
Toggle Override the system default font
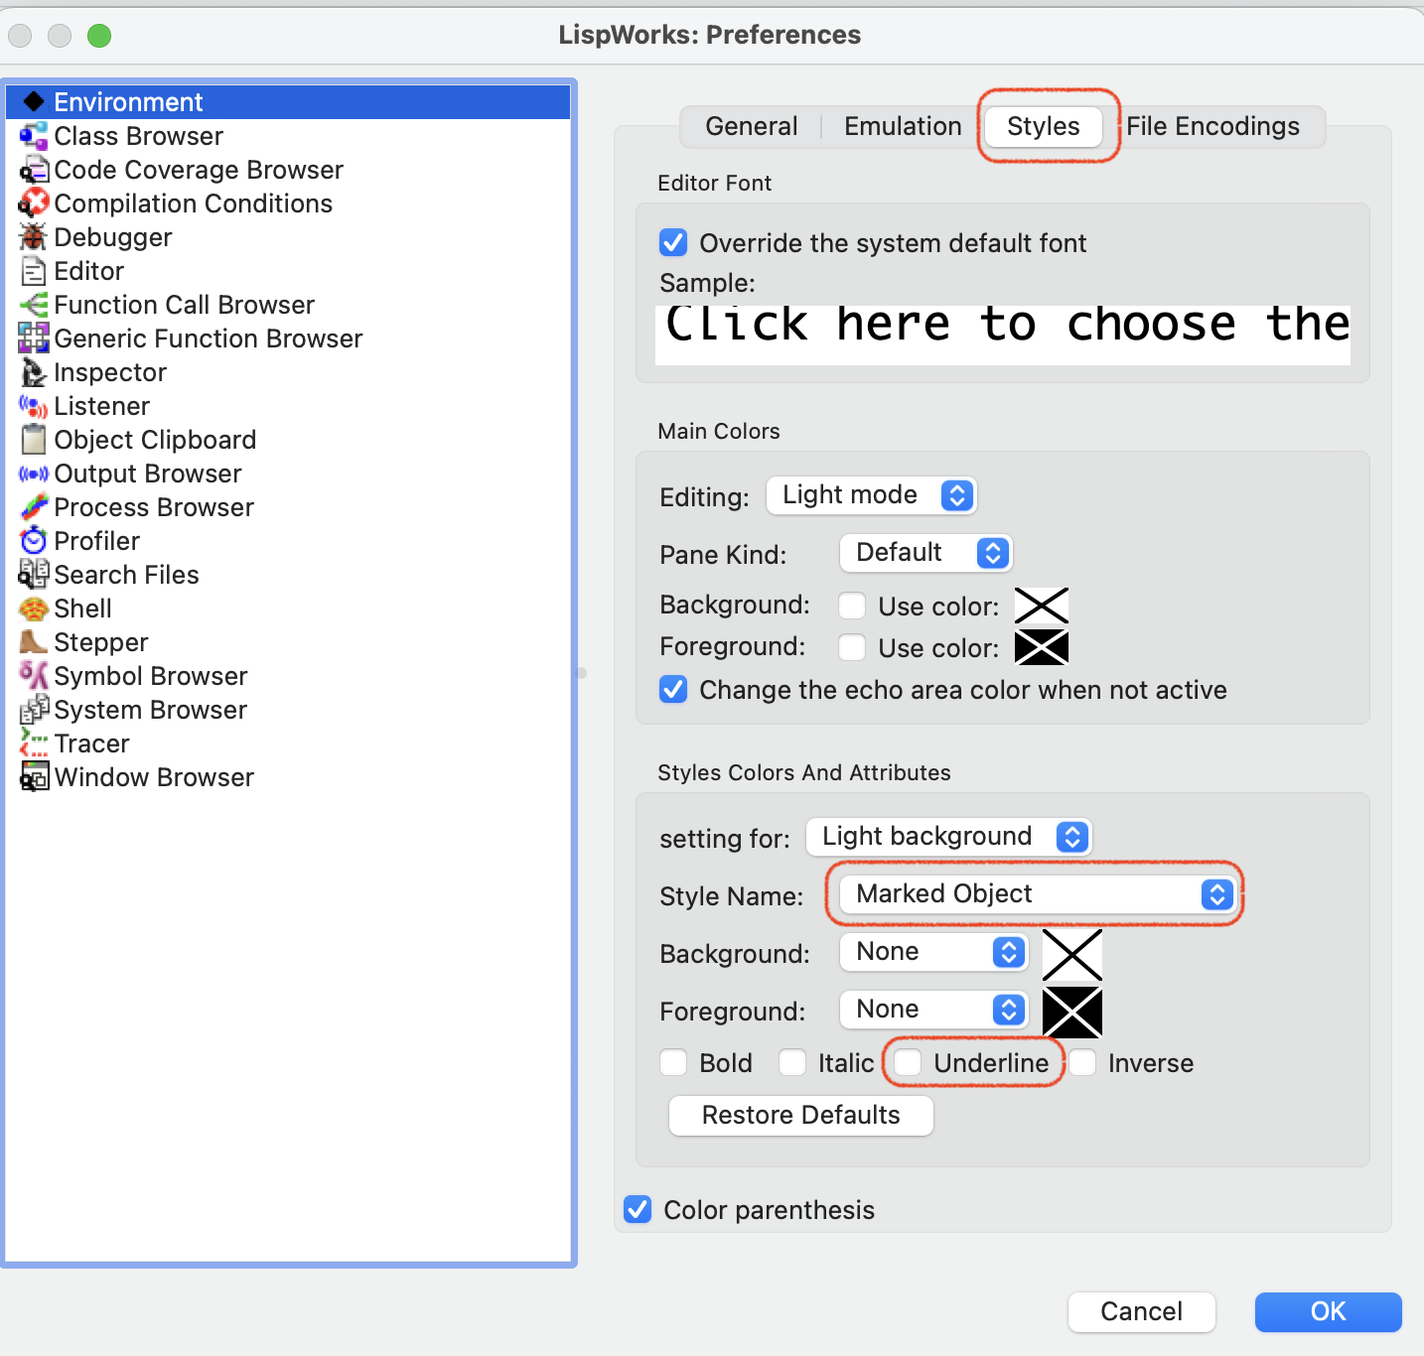673,242
